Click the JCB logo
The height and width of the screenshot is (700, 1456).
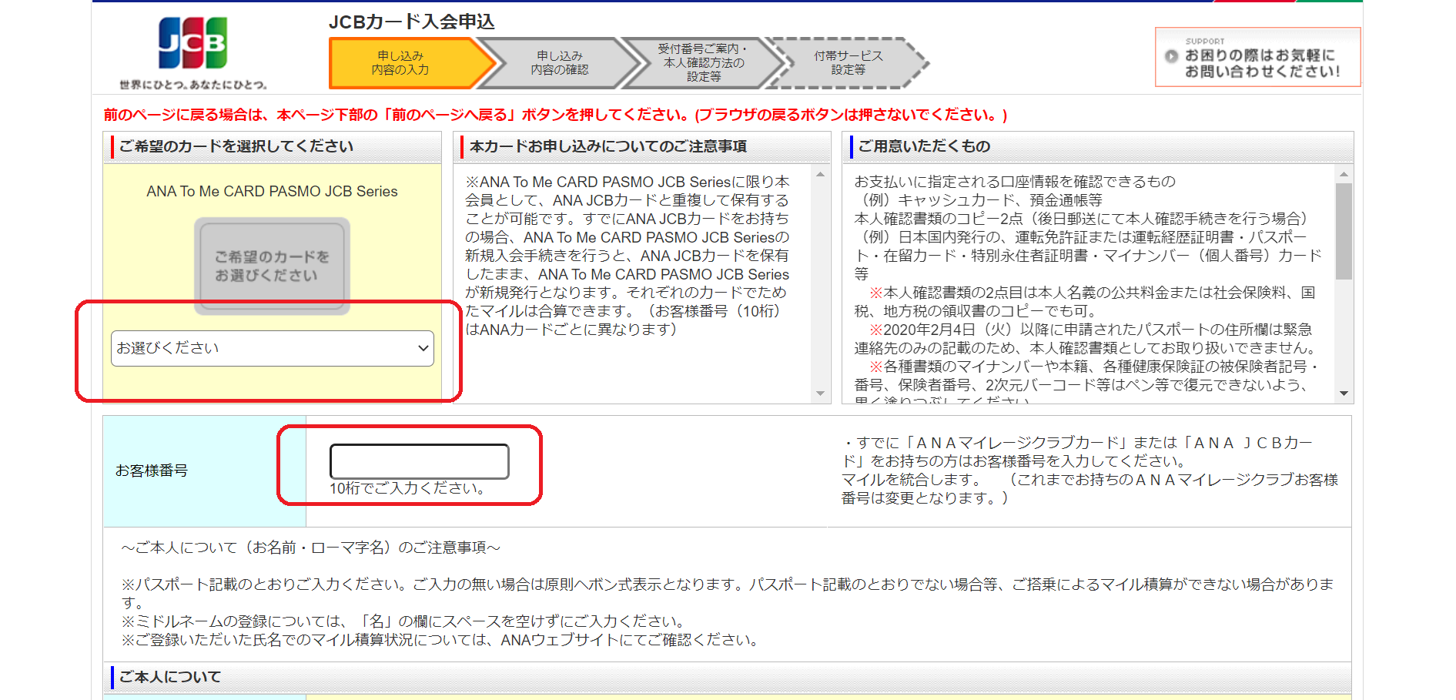click(x=192, y=43)
